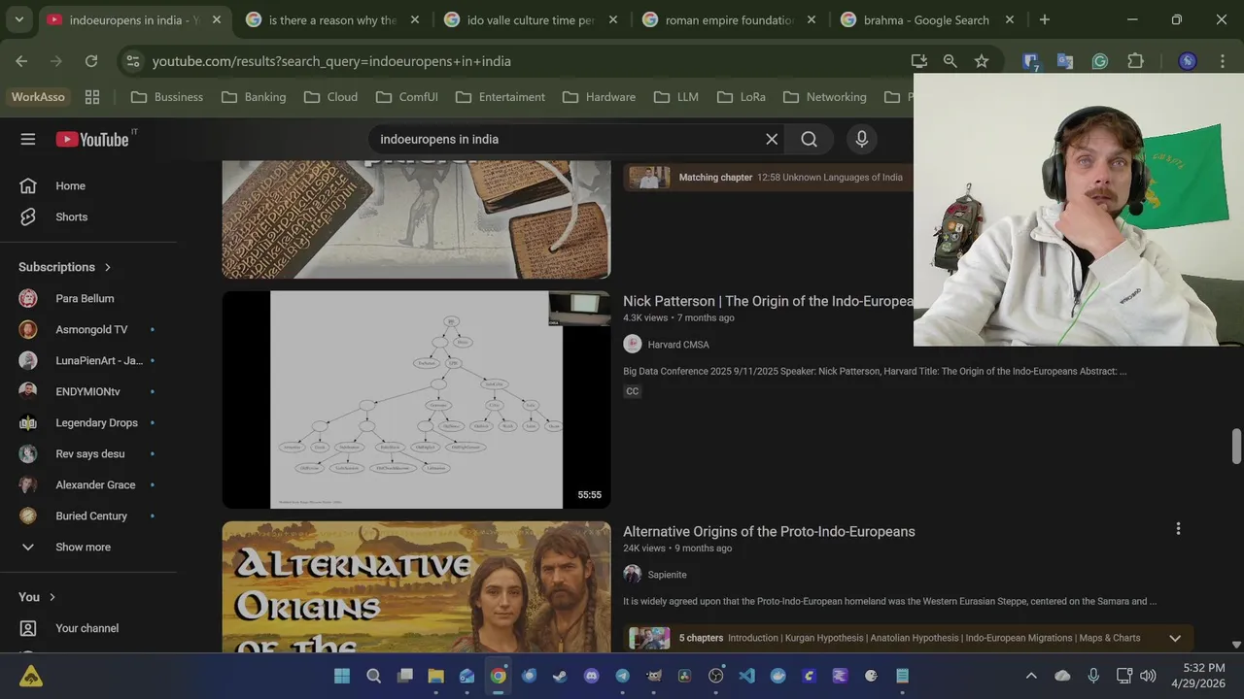This screenshot has height=699, width=1244.
Task: Open the YouTube guide hamburger menu
Action: click(x=28, y=139)
